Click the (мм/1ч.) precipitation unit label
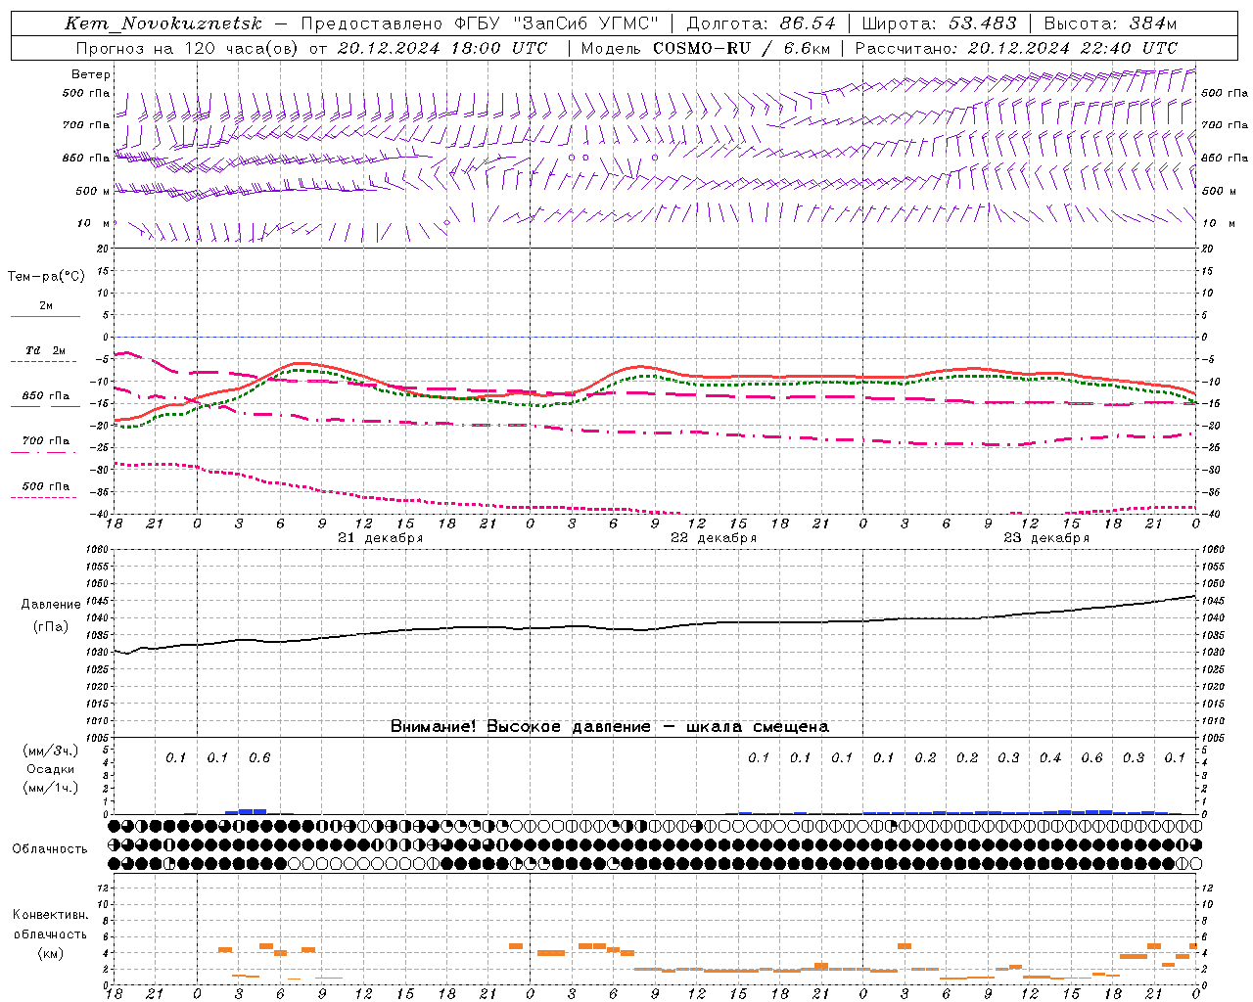Screen dimensions: 1253x1002 point(51,788)
